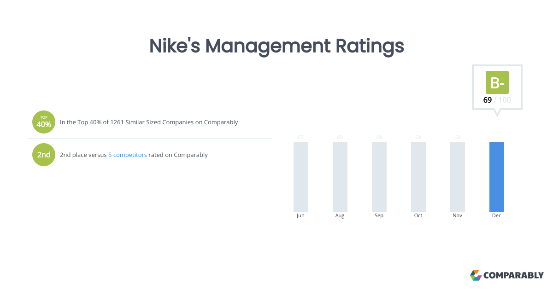Select the Sep rating bar
Screen dimensions: 553x290
(379, 176)
